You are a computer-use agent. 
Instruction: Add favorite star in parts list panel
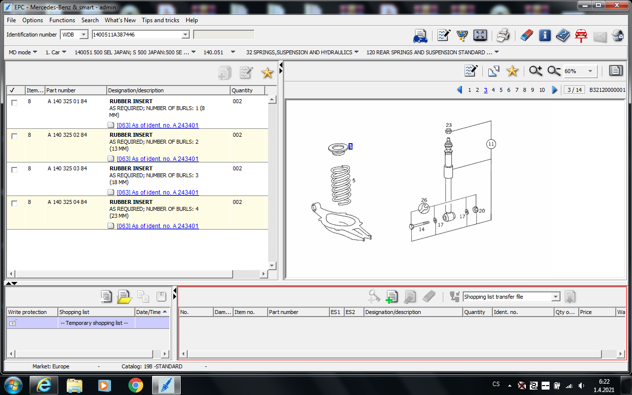[x=267, y=73]
